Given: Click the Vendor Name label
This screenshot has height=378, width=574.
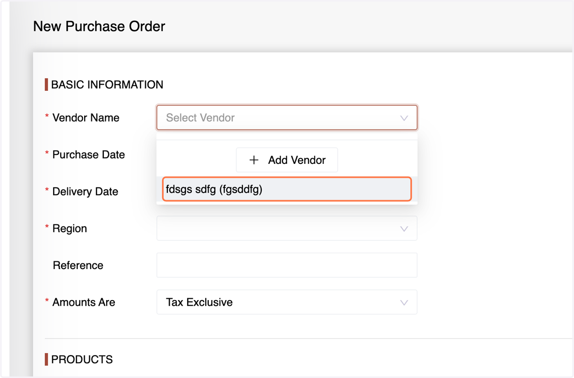Looking at the screenshot, I should [86, 118].
